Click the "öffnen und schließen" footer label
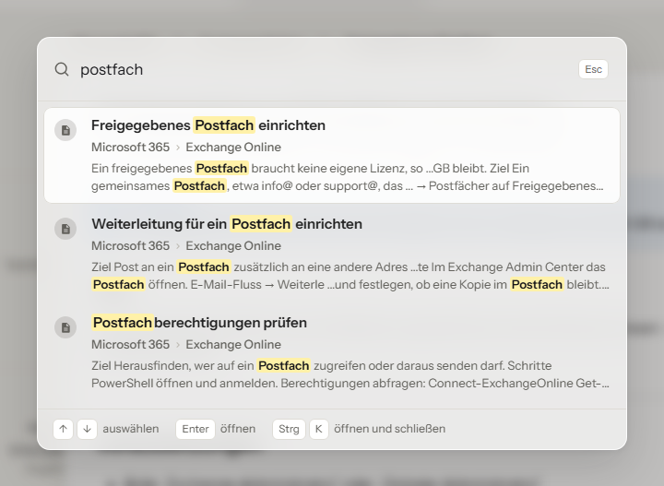 [x=389, y=429]
